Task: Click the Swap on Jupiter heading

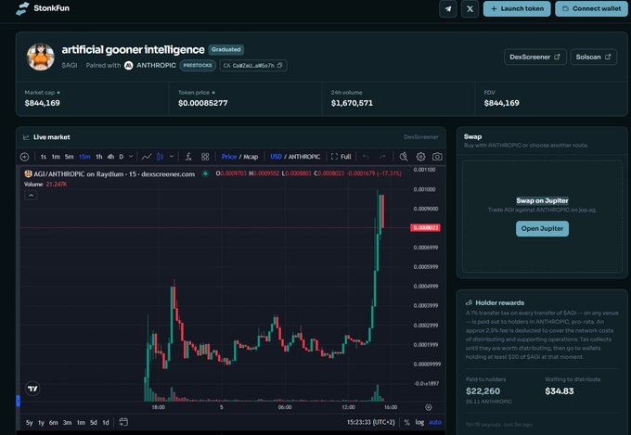Action: click(542, 200)
